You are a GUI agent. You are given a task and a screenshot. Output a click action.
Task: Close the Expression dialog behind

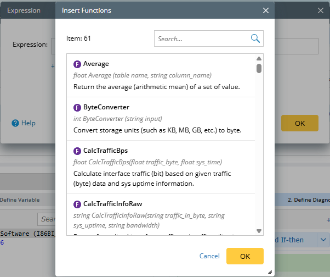point(321,10)
